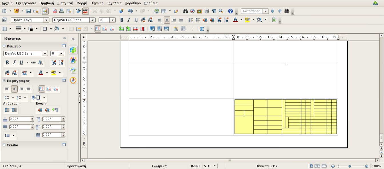Toggle Bold in the sidebar Text panel

[x=7, y=63]
